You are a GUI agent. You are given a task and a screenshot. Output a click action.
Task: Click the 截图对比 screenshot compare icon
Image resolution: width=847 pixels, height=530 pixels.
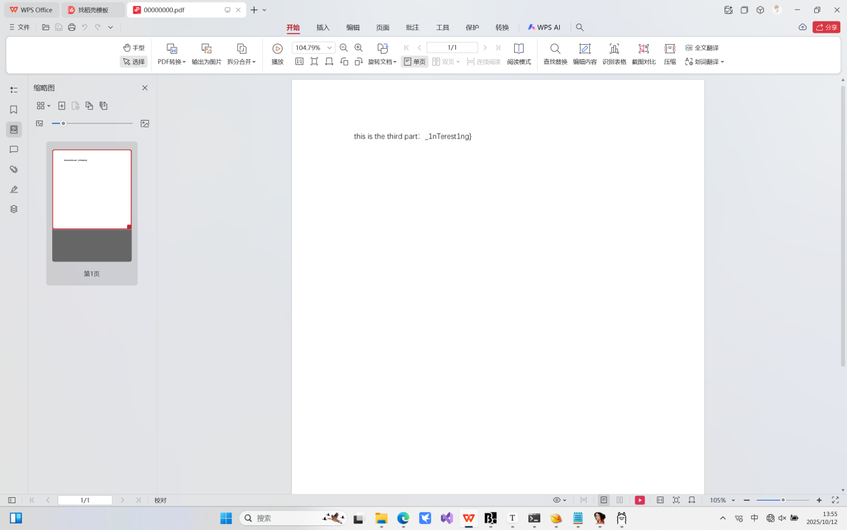[643, 49]
